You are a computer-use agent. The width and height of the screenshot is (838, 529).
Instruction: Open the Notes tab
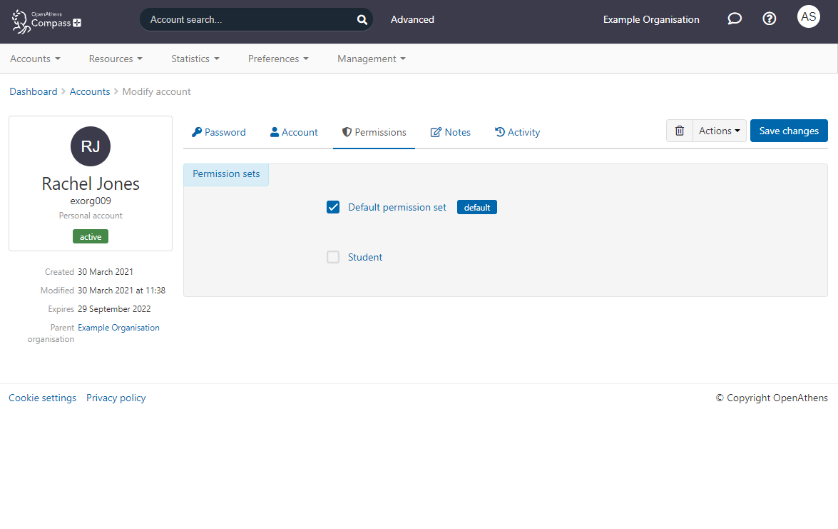click(450, 132)
